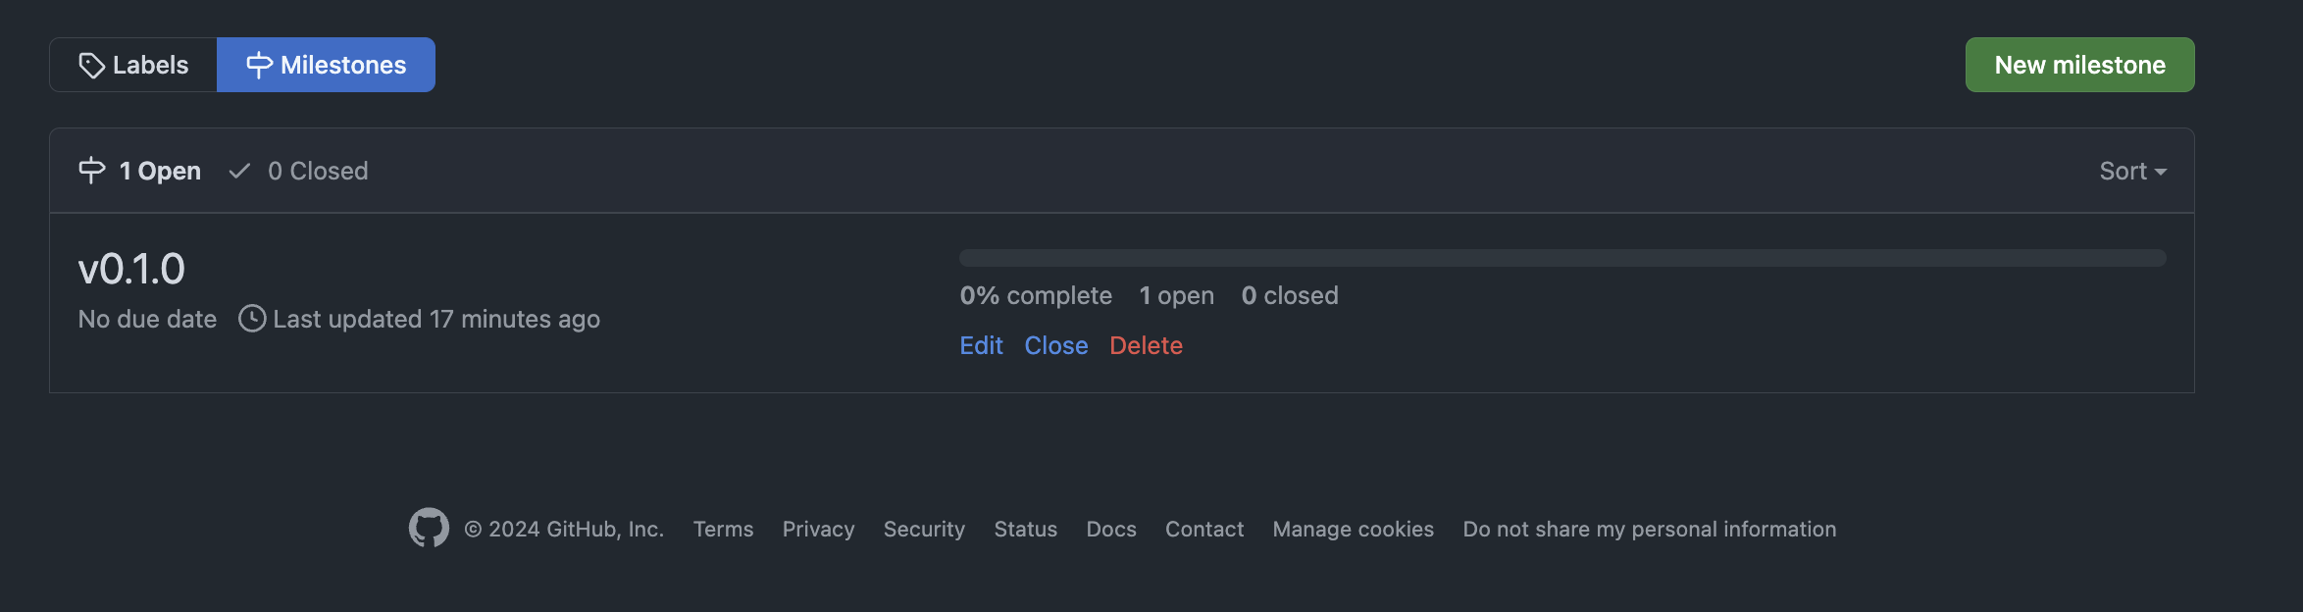Screen dimensions: 2303x612
Task: Close the v0.1.0 milestone
Action: 1056,345
